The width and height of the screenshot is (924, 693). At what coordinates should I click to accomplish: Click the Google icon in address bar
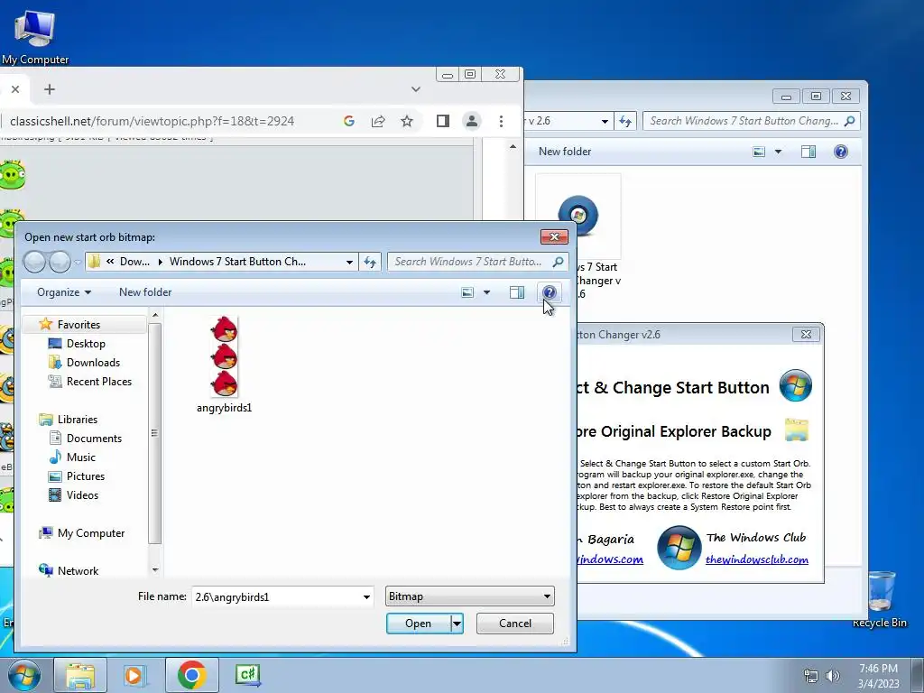point(349,122)
